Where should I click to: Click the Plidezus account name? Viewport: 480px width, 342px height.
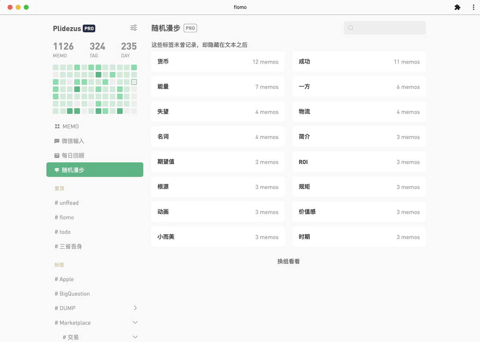click(67, 28)
